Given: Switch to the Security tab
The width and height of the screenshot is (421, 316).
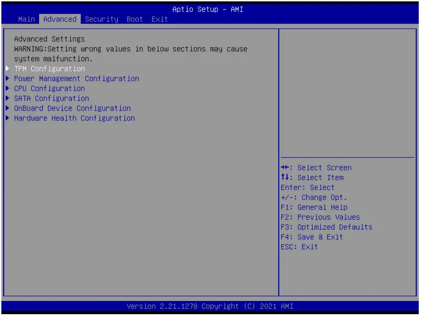Looking at the screenshot, I should 101,19.
